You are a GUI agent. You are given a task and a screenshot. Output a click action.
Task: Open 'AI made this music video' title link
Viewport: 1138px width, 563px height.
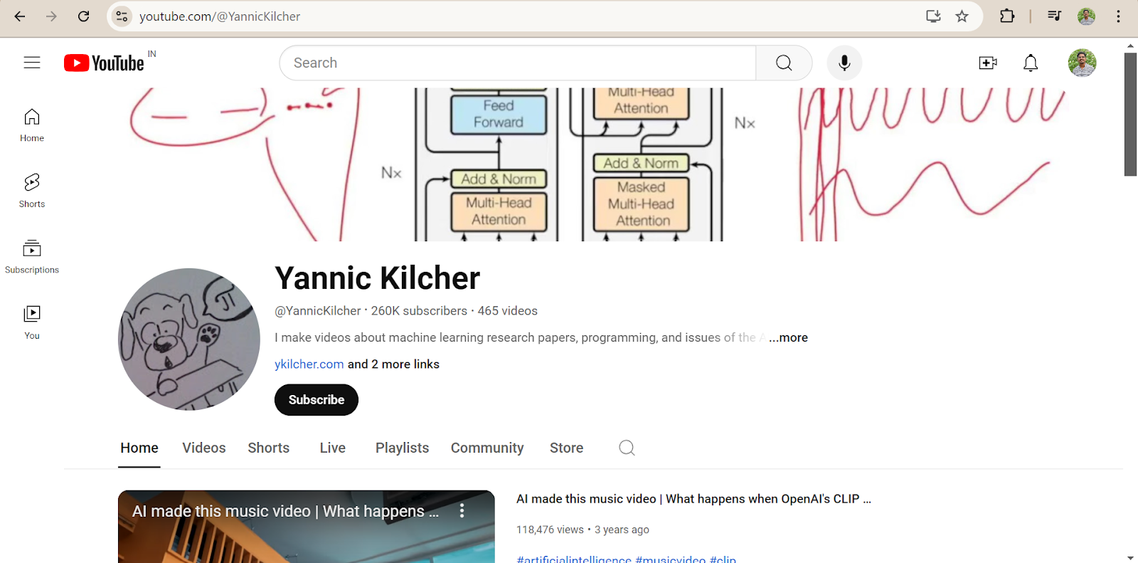[693, 499]
